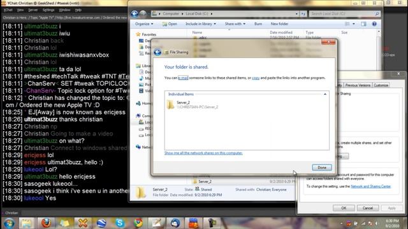Open the Windows Start orb
The width and height of the screenshot is (408, 229).
tap(9, 223)
